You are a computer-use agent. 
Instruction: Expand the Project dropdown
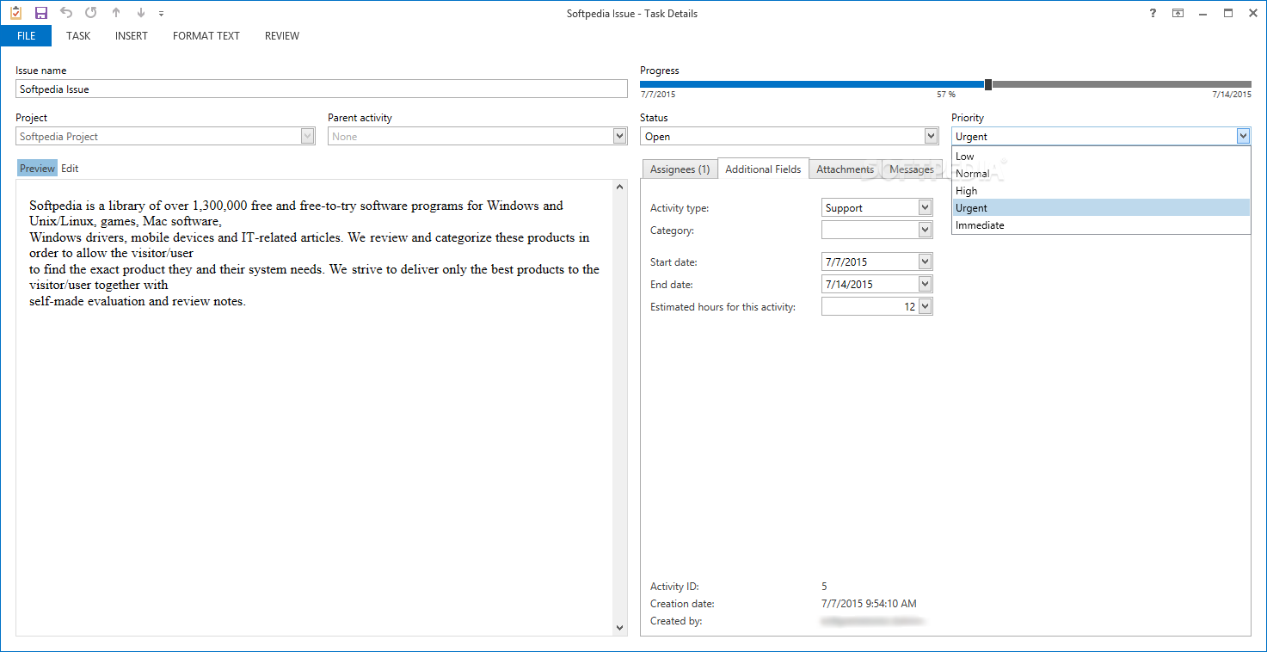point(308,136)
